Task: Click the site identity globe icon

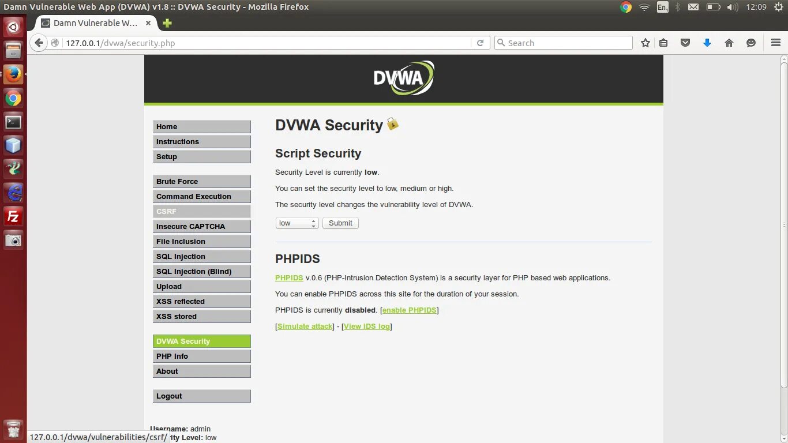Action: [x=55, y=43]
